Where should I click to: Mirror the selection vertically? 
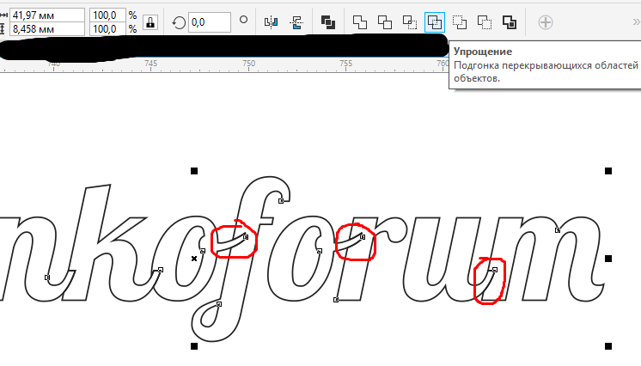coord(297,21)
